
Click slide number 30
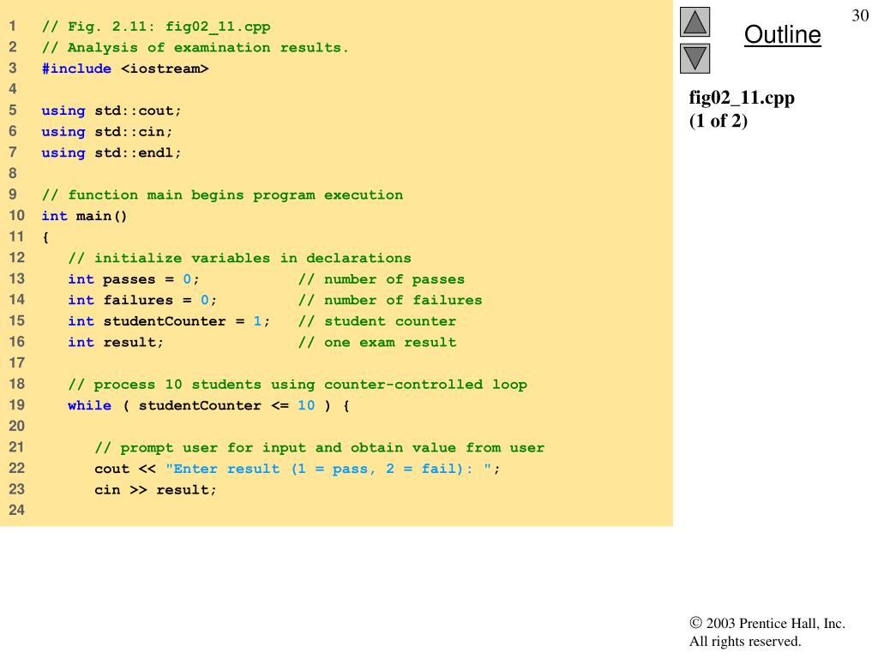point(860,15)
